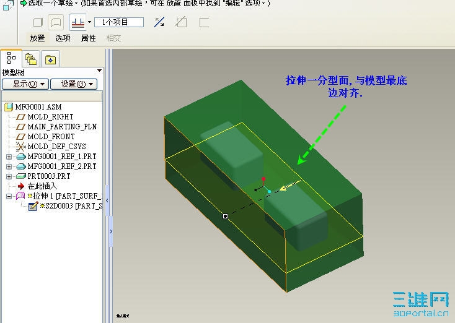This screenshot has height=323, width=455.
Task: Click the MFG0001.ASM assembly icon
Action: click(x=9, y=107)
